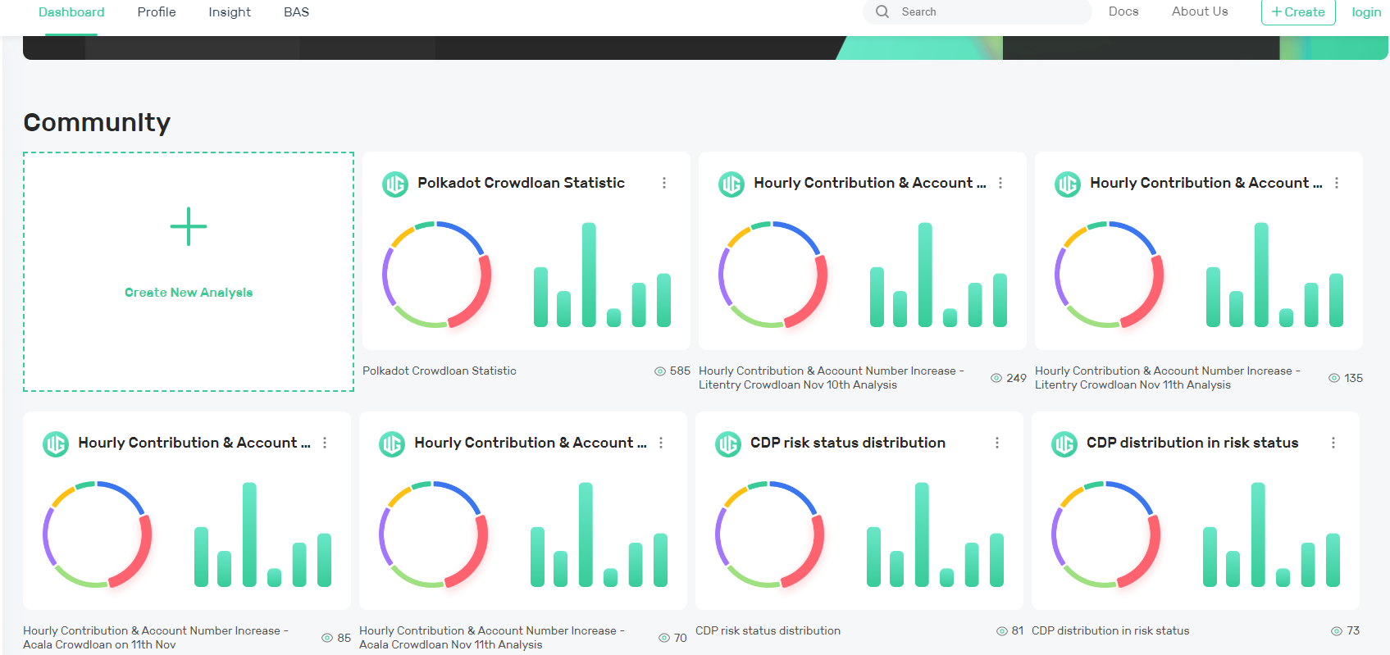Click the Create button
Viewport: 1390px width, 655px height.
(x=1298, y=12)
